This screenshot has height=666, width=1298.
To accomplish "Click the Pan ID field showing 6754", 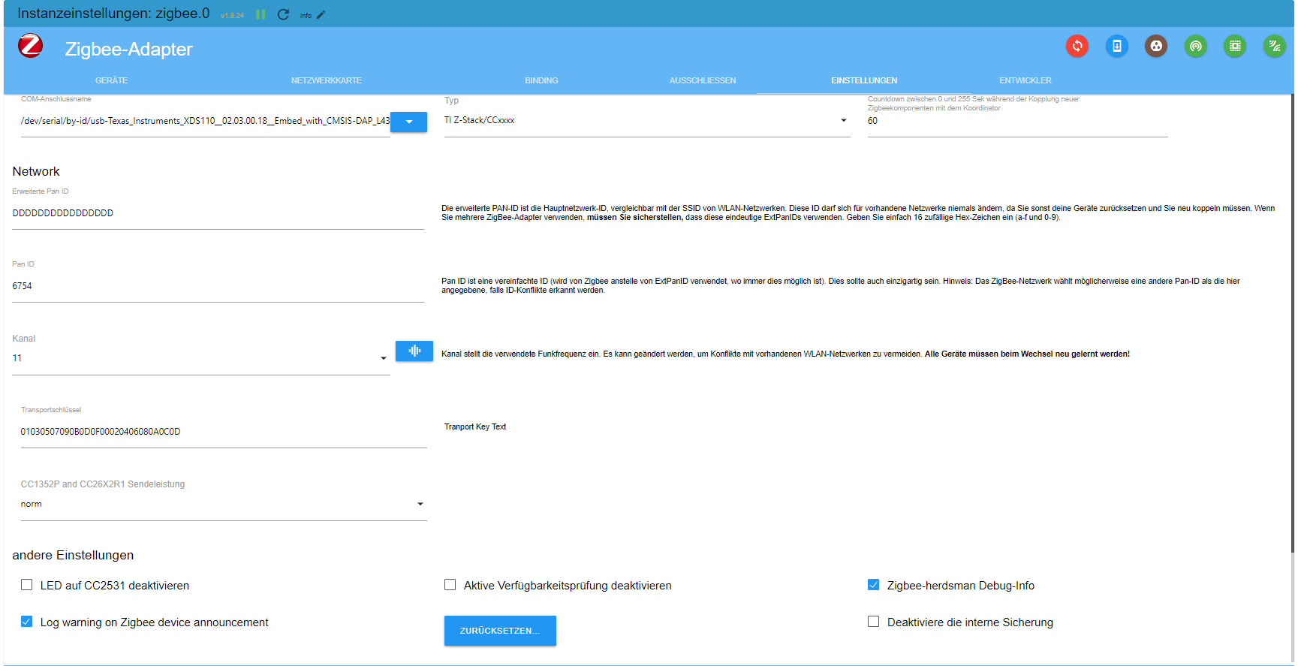I will [x=218, y=287].
